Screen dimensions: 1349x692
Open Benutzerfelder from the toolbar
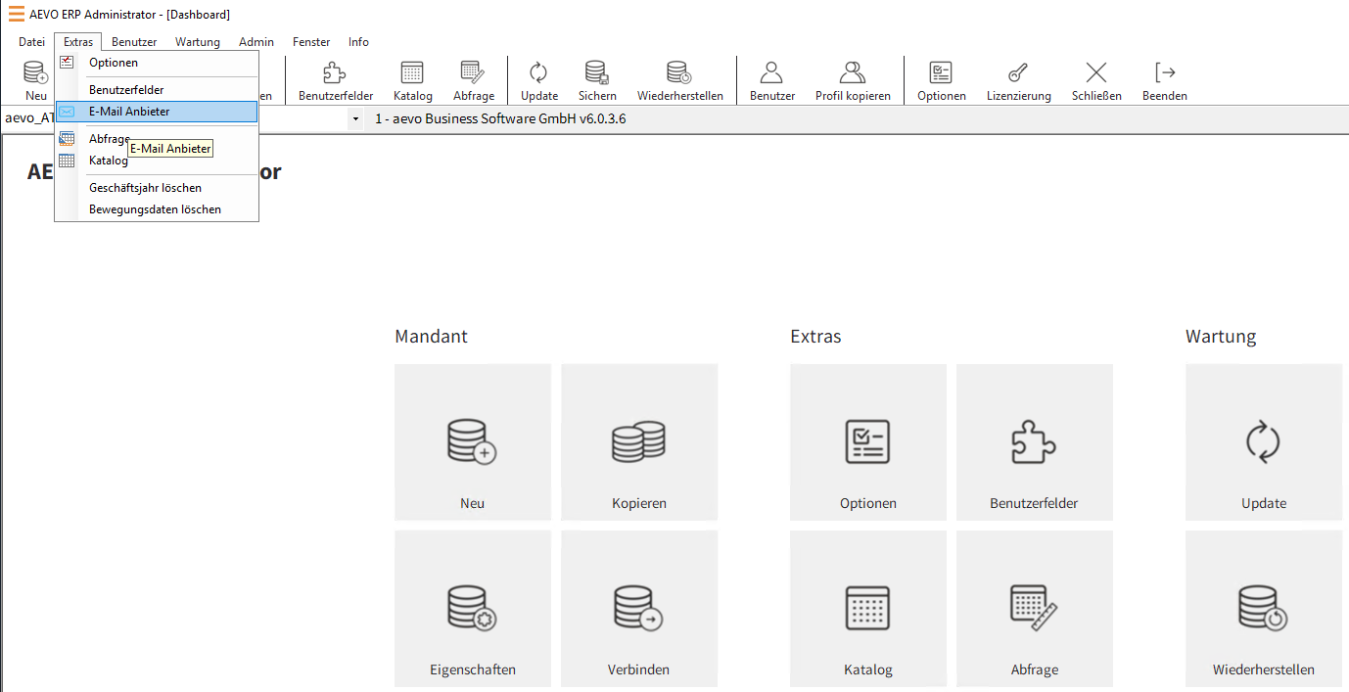335,78
